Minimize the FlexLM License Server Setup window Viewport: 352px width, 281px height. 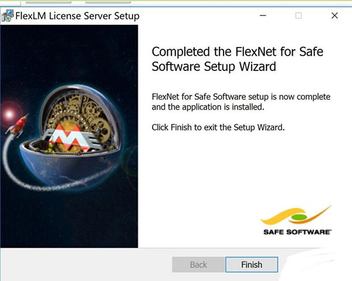[x=263, y=15]
